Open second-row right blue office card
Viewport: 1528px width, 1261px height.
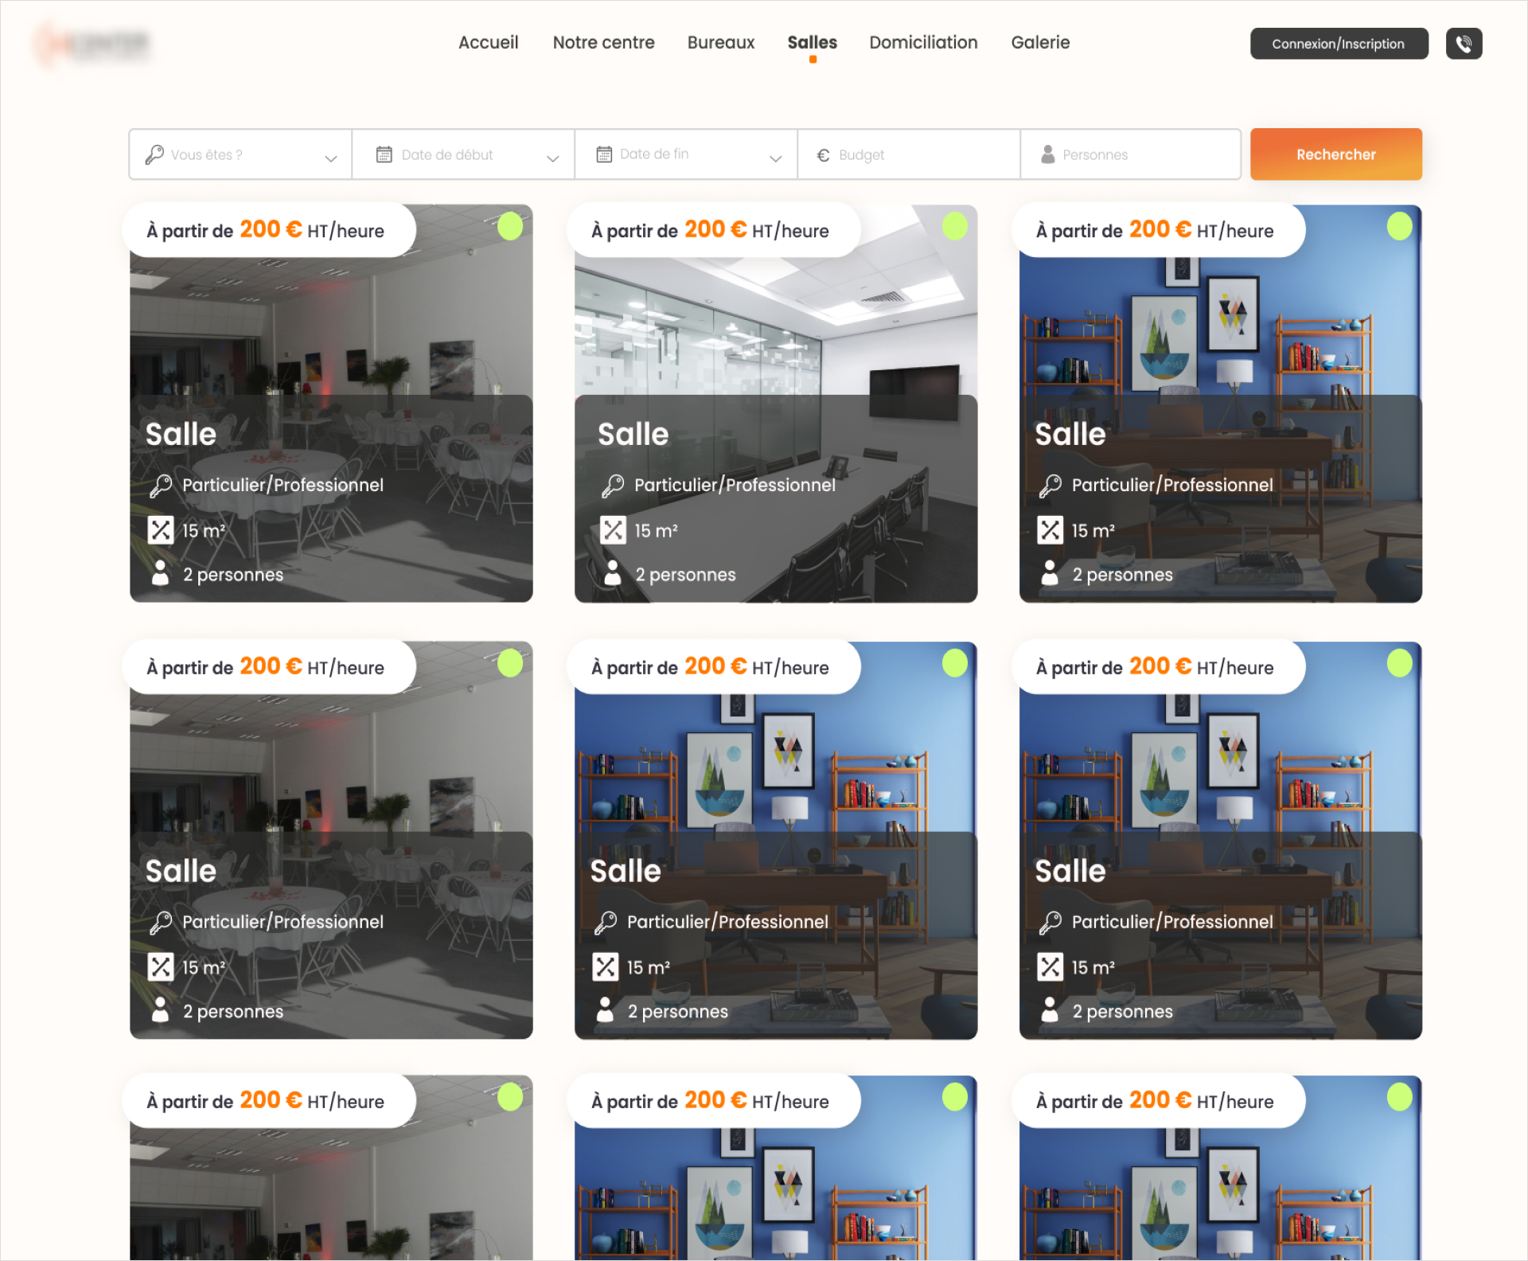[x=1220, y=840]
